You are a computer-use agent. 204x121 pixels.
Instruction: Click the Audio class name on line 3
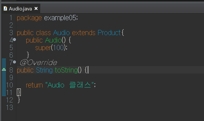pos(61,33)
